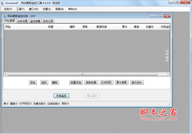The image size is (192, 134).
Task: Click the horizontal scrollbar right arrow
Action: (168, 74)
